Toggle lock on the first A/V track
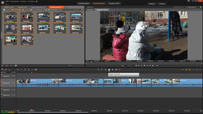The width and height of the screenshot is (203, 114). click(2, 75)
